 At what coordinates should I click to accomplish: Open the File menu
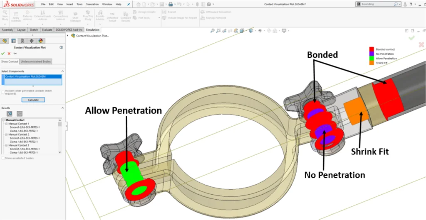click(43, 4)
